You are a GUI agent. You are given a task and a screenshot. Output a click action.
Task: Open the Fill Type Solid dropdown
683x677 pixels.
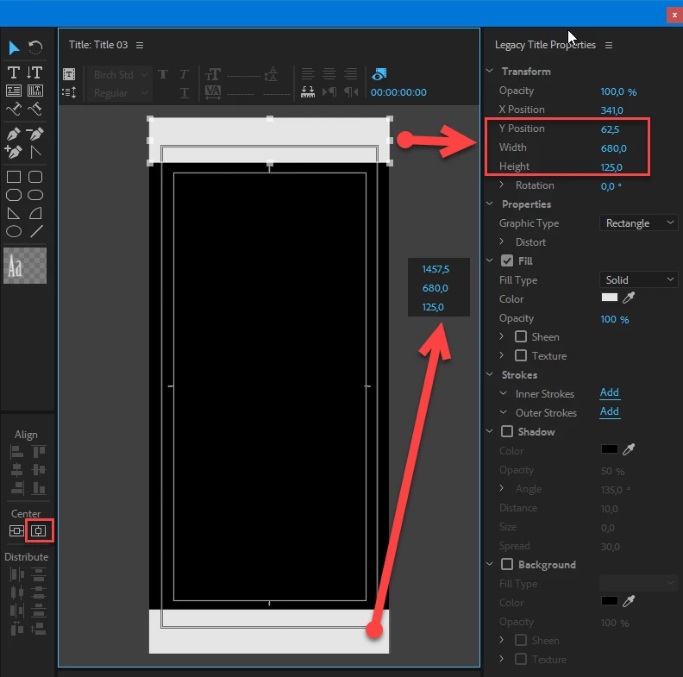[638, 279]
